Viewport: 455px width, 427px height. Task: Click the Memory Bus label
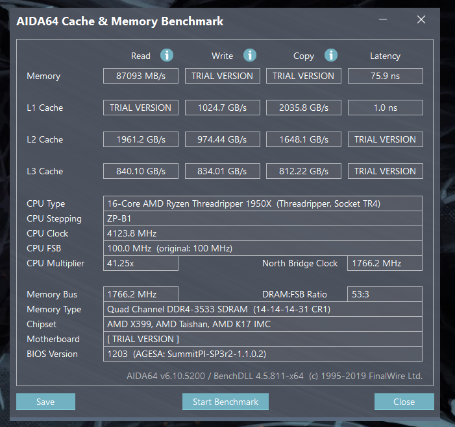(x=52, y=294)
